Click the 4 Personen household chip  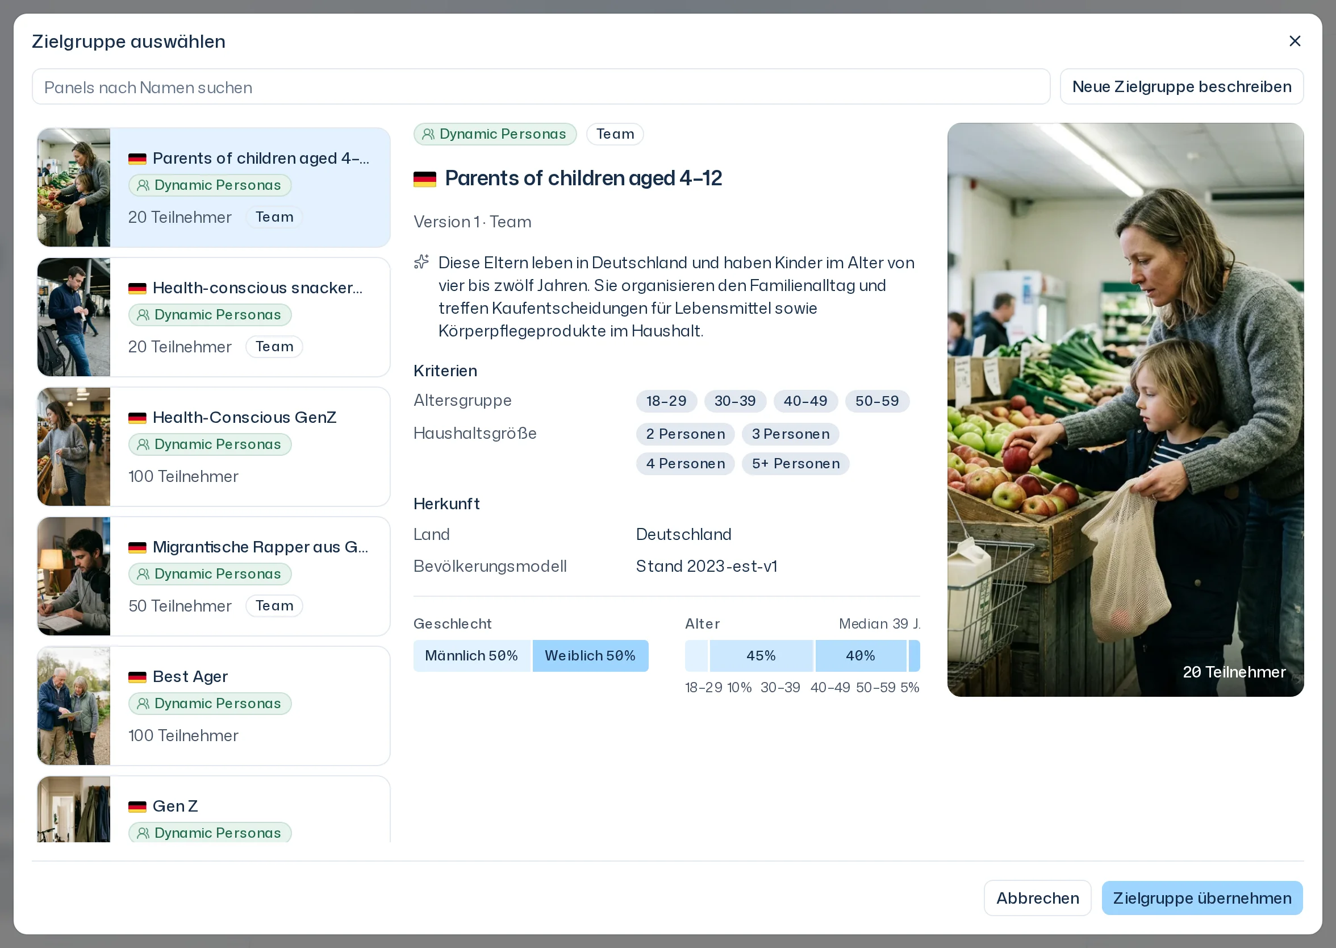pyautogui.click(x=686, y=464)
